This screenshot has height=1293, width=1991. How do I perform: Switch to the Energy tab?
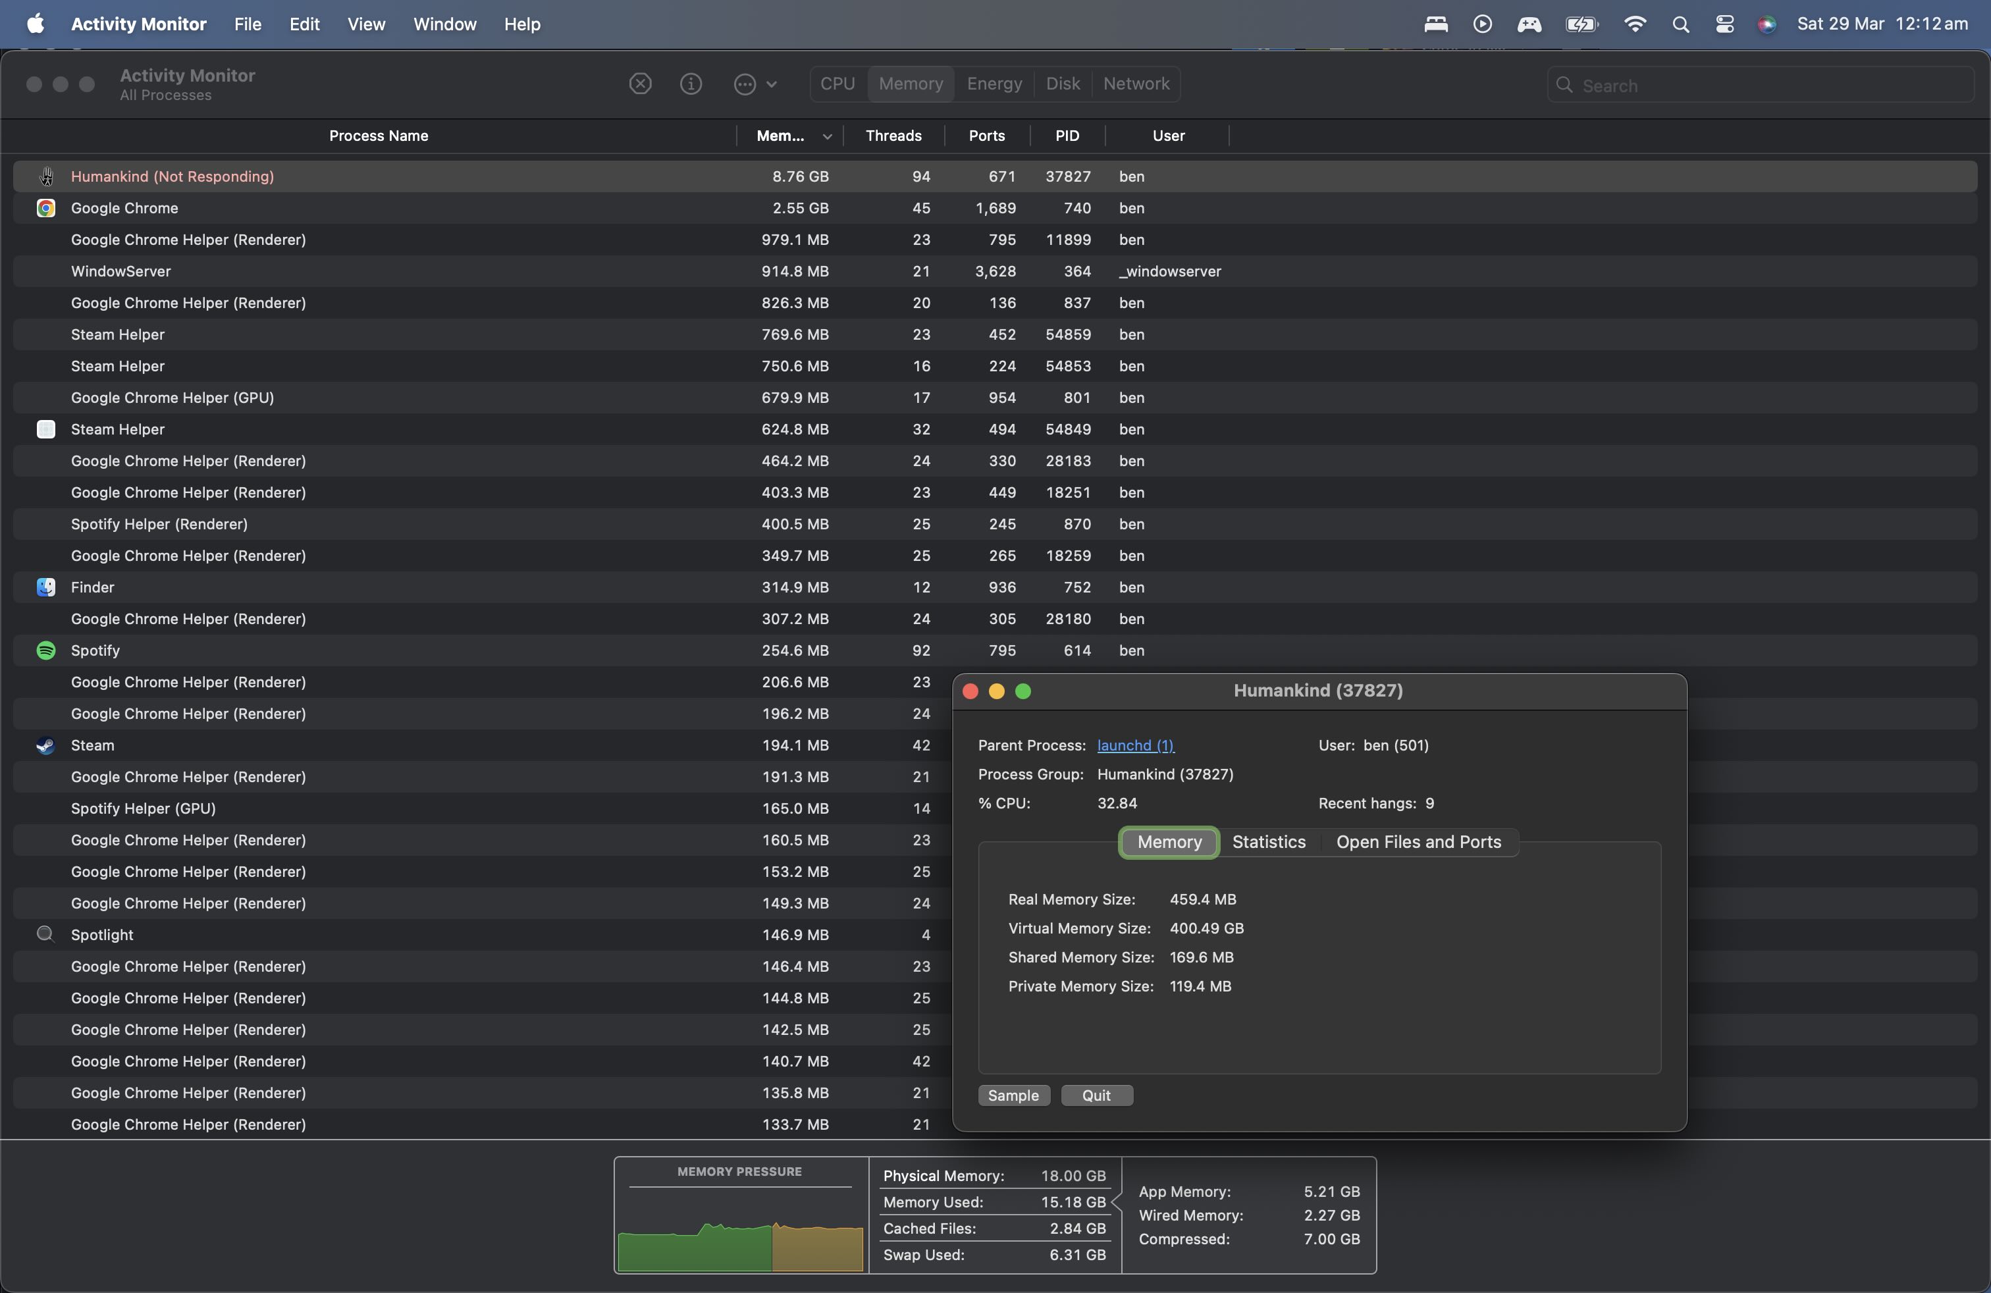pos(994,84)
